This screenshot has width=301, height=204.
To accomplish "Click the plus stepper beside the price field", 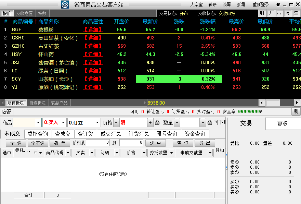I will point(150,123).
